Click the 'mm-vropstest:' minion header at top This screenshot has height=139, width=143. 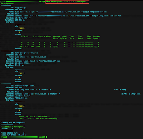(7, 4)
